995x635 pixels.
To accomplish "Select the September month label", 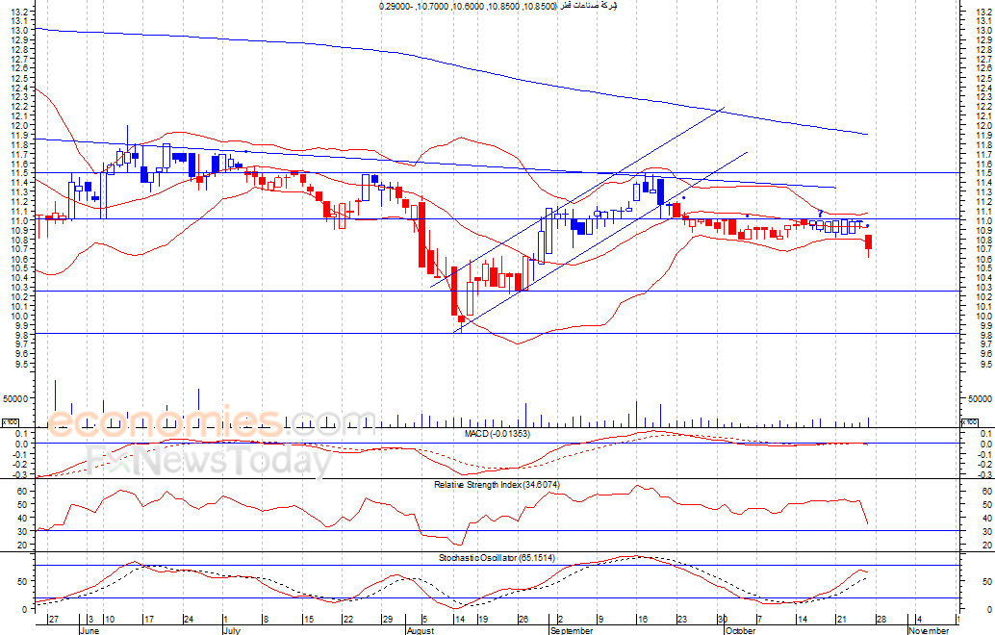I will [571, 630].
